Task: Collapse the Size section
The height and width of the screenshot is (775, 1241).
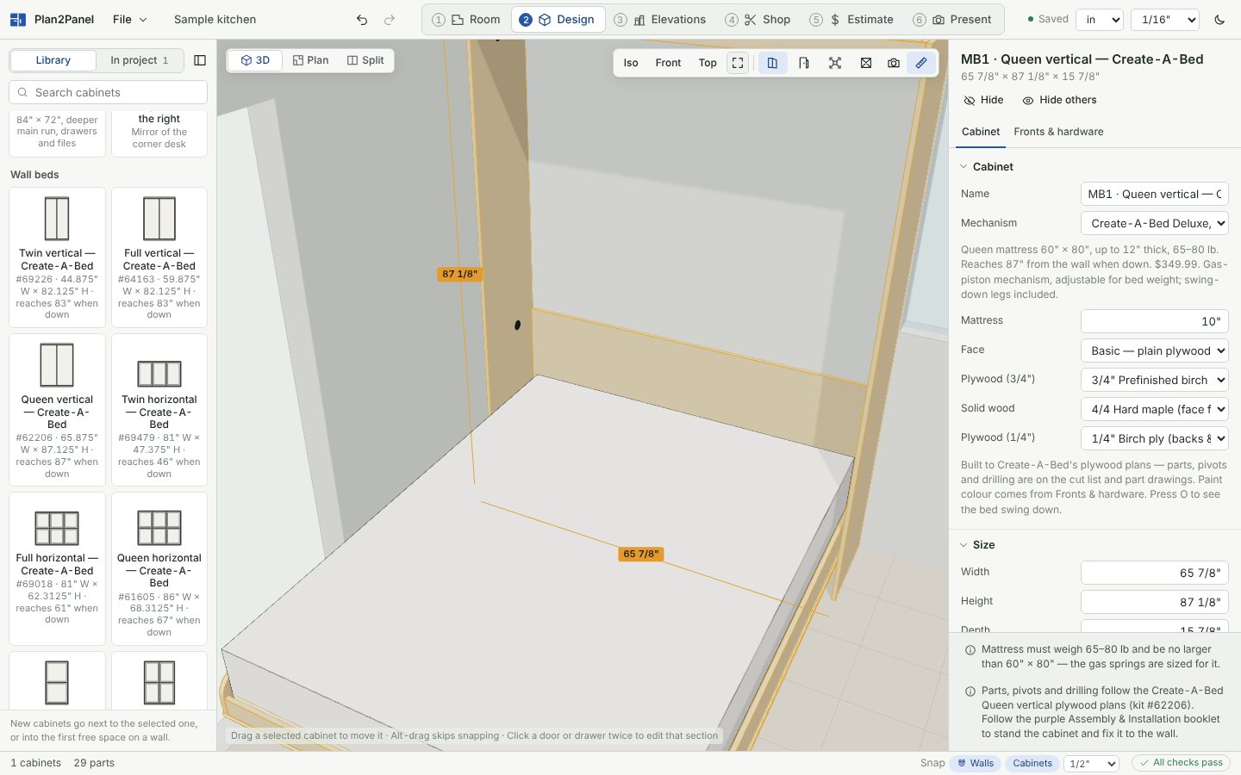Action: coord(977,545)
